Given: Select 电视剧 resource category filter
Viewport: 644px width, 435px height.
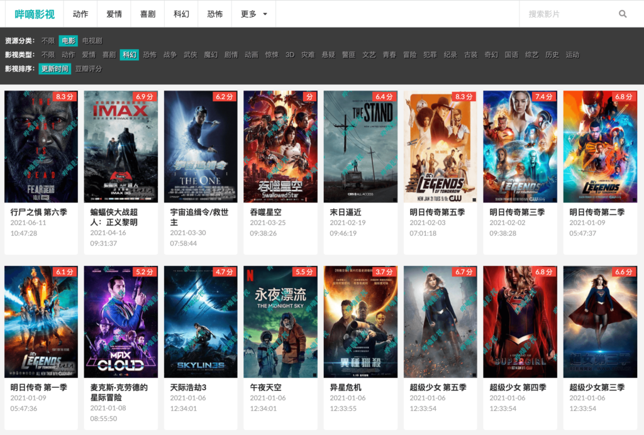Looking at the screenshot, I should tap(92, 41).
